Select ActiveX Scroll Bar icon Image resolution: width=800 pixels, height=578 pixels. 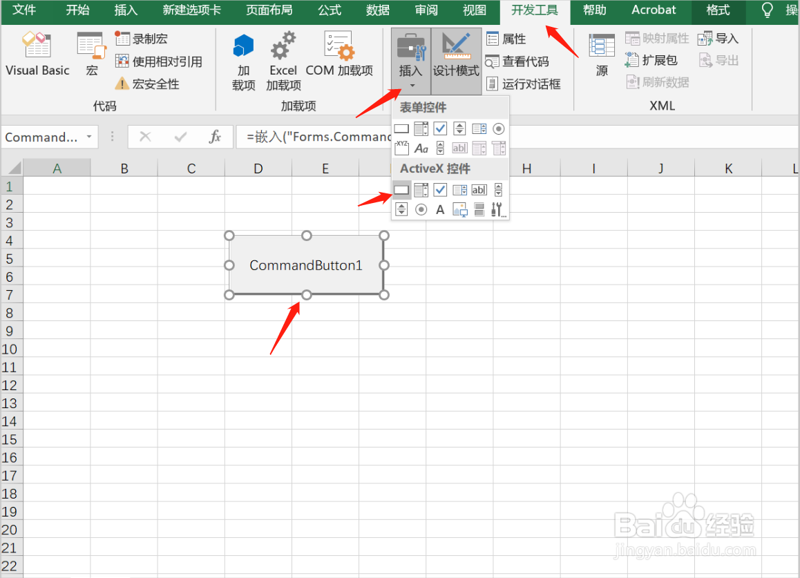499,190
